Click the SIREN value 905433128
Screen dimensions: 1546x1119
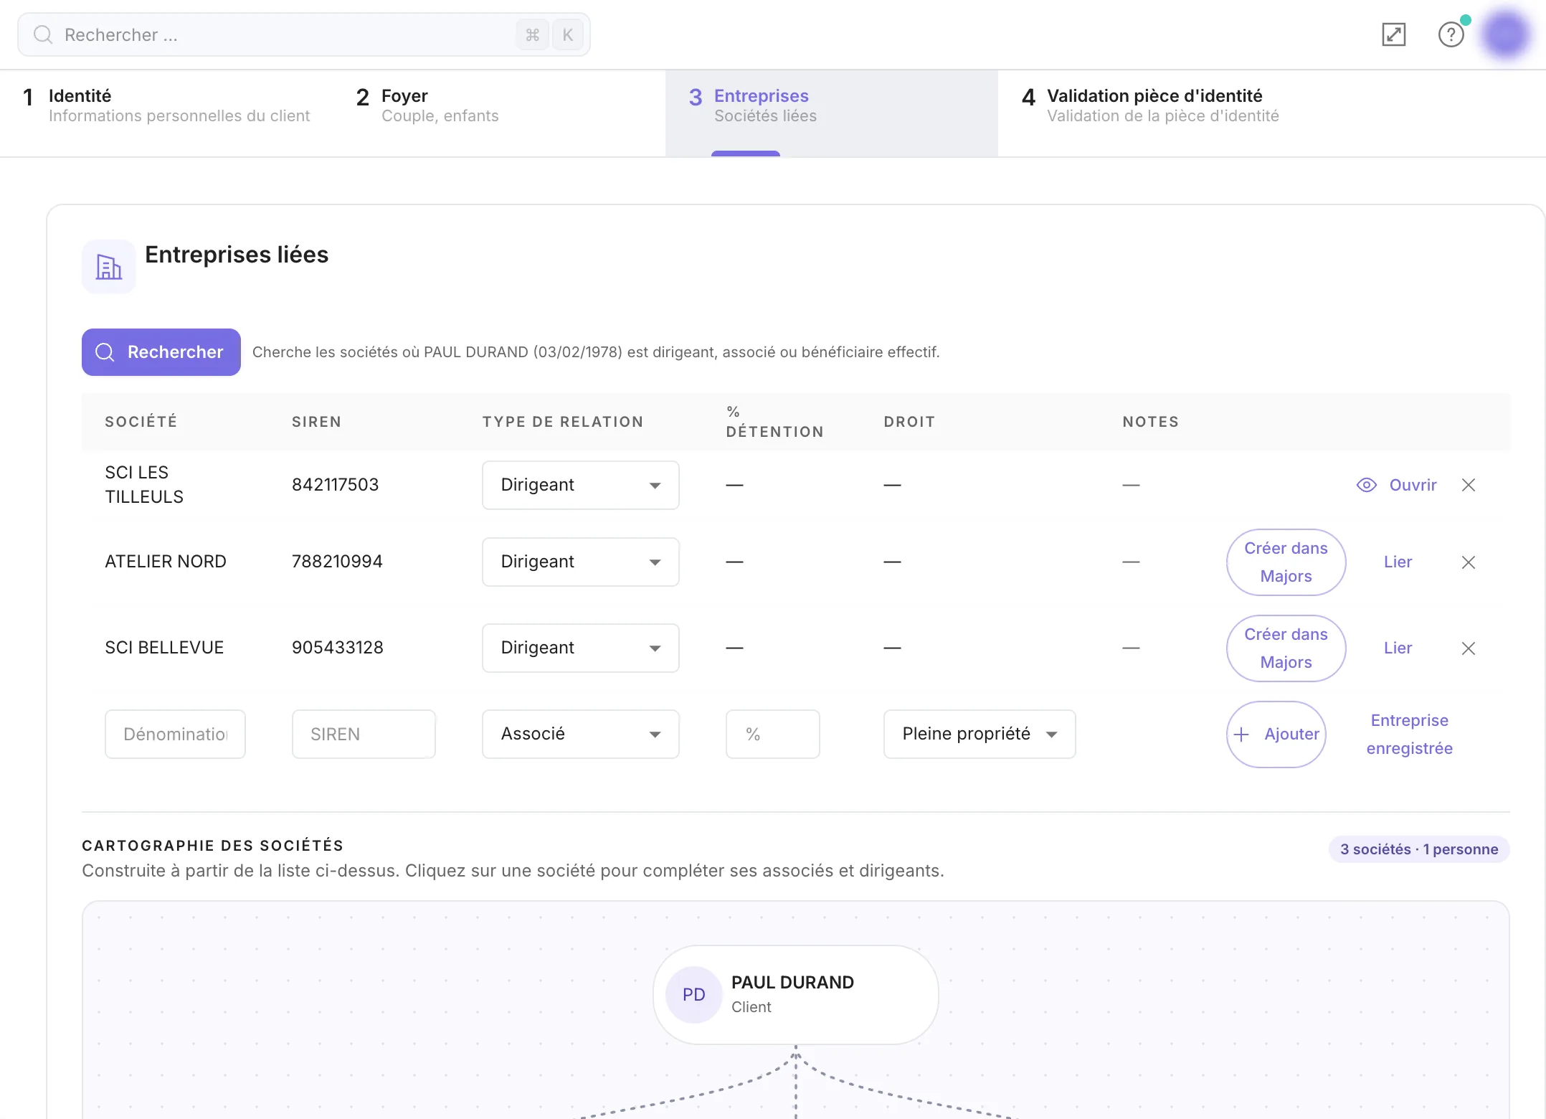click(338, 648)
